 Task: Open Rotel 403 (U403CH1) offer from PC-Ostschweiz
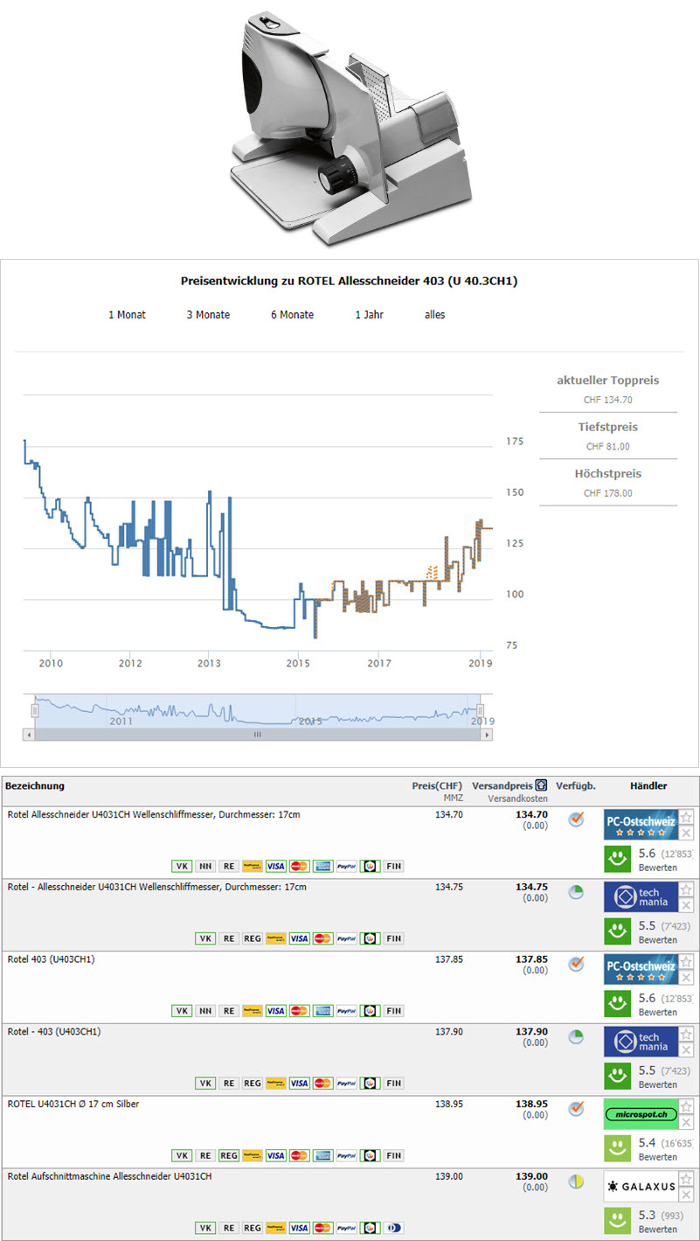click(x=52, y=959)
